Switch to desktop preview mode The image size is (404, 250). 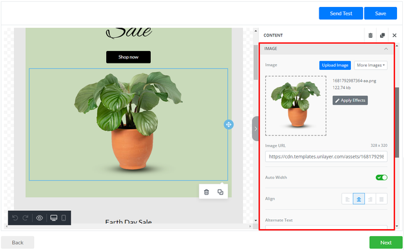(54, 218)
